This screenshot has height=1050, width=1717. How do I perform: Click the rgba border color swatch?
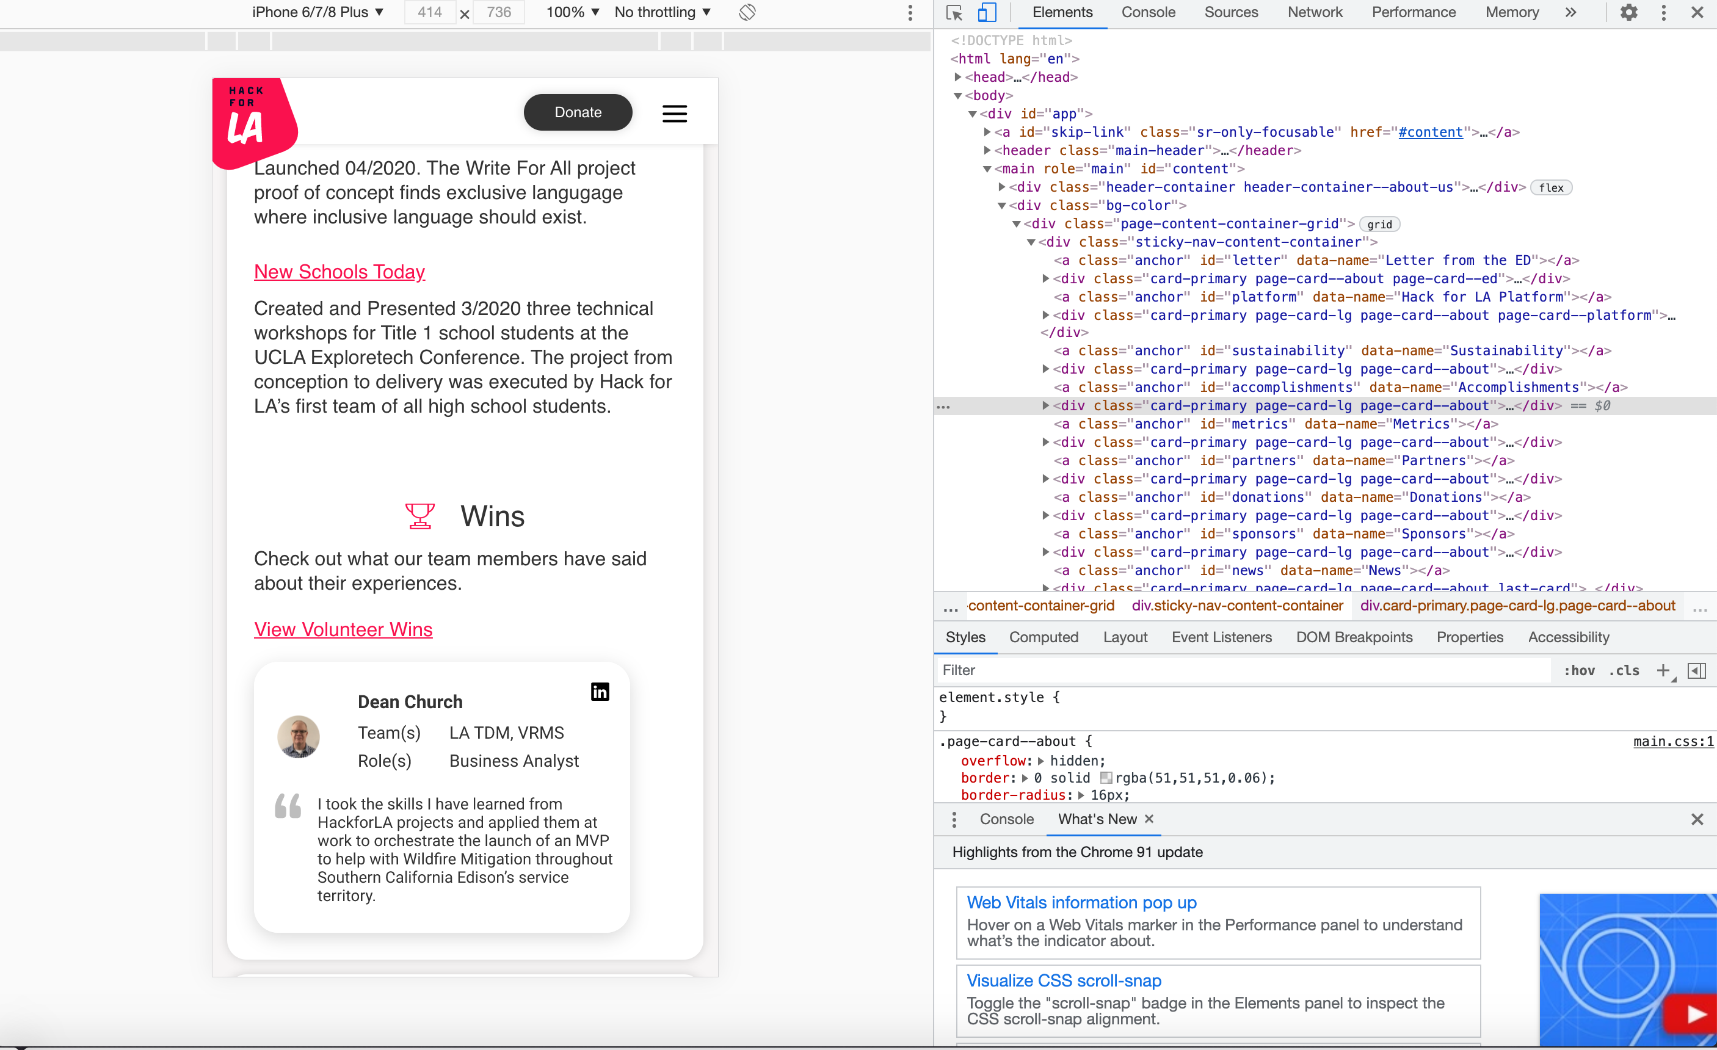[x=1106, y=778]
